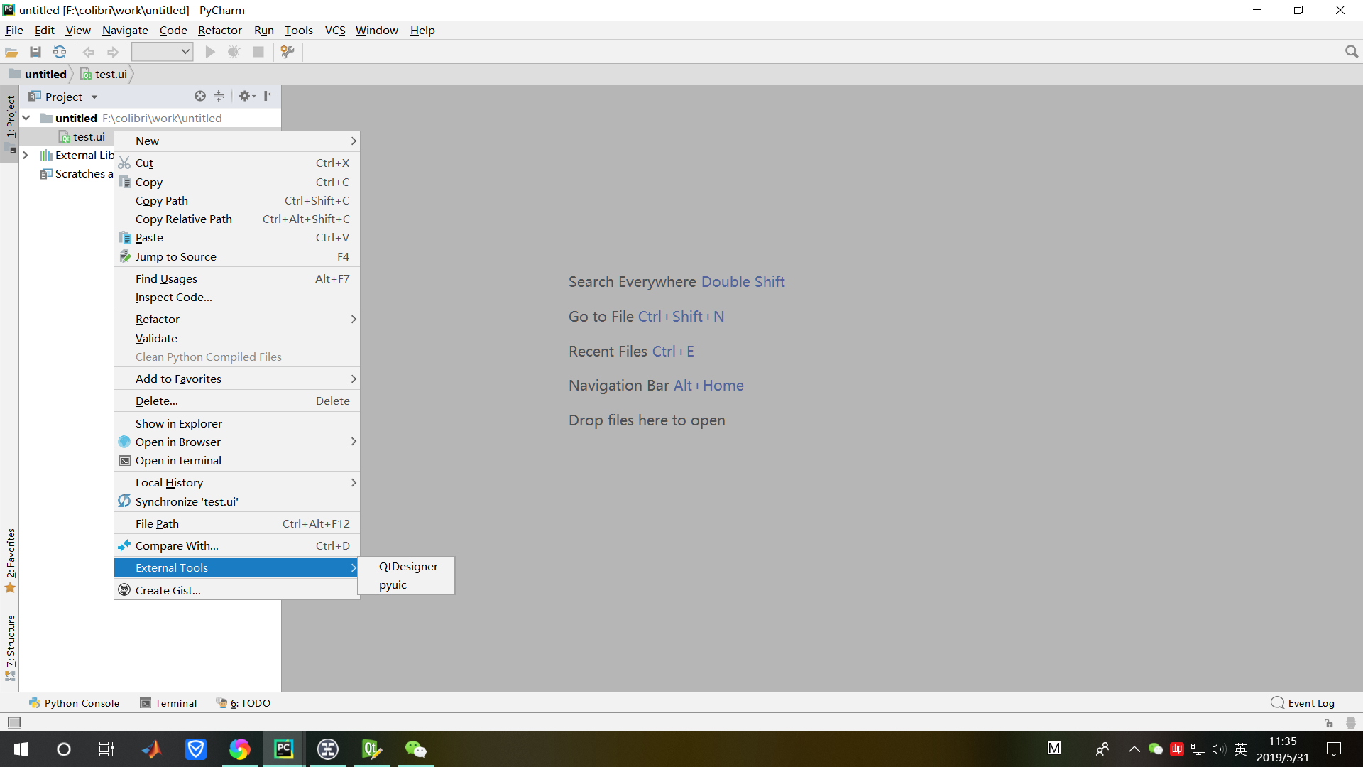Click the Collapse All icon in Project panel
This screenshot has width=1363, height=767.
coord(219,96)
